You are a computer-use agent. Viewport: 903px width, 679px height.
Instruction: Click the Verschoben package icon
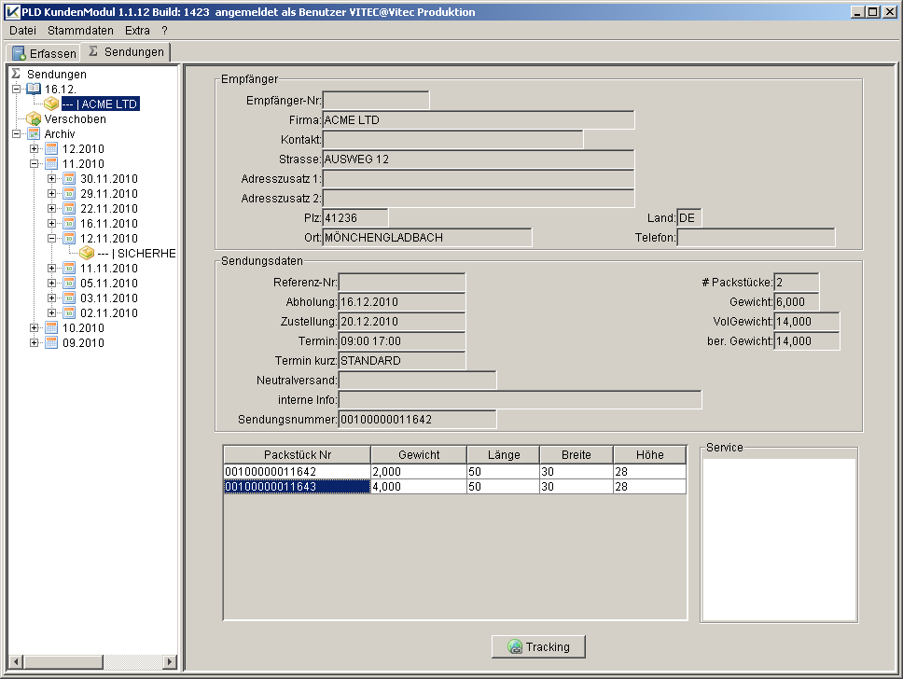pos(34,119)
